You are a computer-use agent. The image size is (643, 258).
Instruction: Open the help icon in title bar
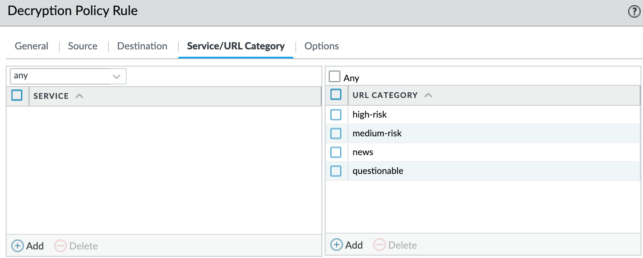pyautogui.click(x=634, y=11)
